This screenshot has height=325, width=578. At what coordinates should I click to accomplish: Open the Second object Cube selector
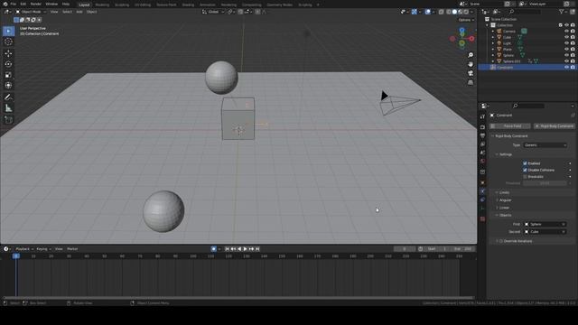pos(545,232)
